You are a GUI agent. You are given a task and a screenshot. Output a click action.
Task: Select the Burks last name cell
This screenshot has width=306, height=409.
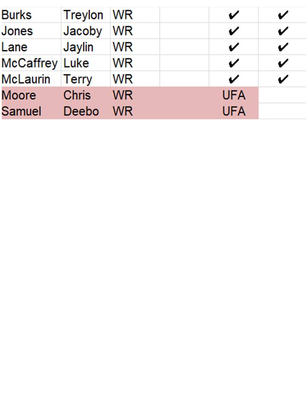click(17, 15)
